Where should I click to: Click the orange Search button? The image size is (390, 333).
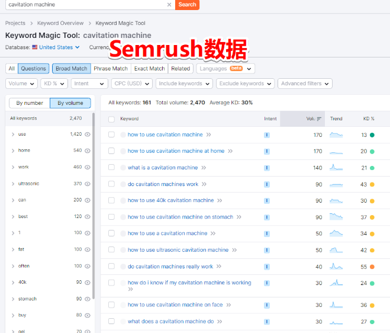[187, 5]
